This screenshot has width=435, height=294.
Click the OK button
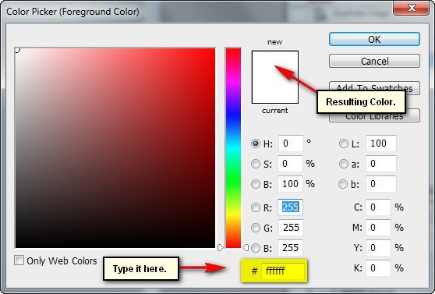pyautogui.click(x=374, y=39)
